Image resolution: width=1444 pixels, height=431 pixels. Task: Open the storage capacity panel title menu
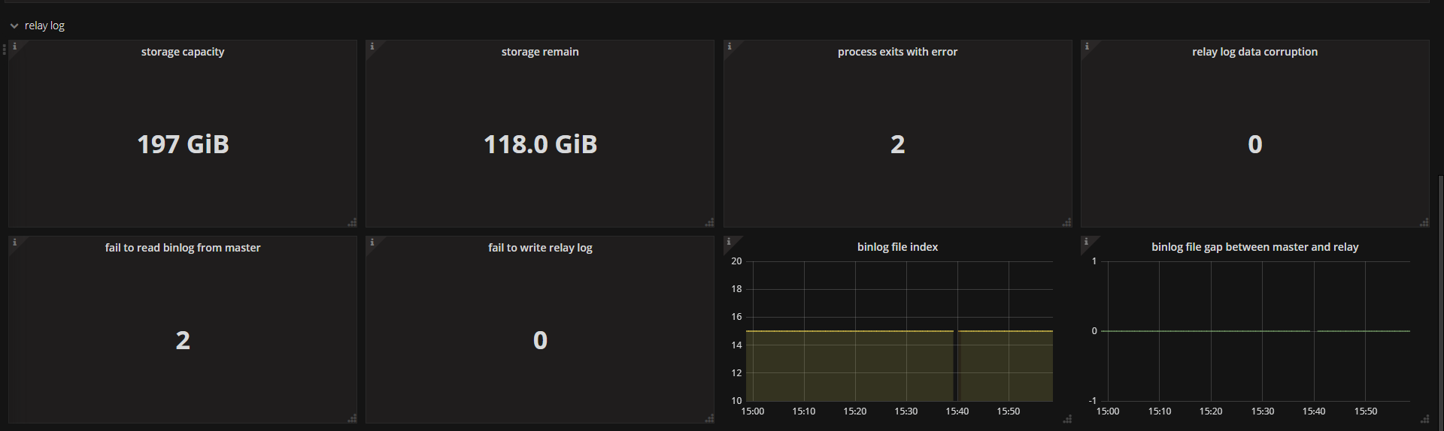[183, 52]
